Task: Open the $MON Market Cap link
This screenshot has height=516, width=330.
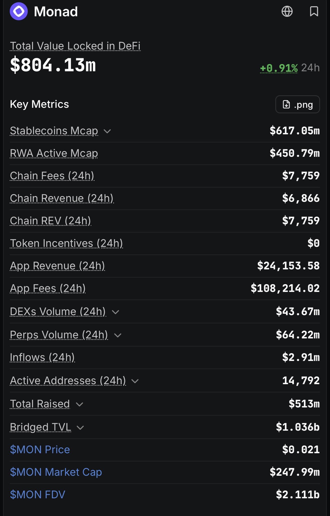Action: pos(56,472)
